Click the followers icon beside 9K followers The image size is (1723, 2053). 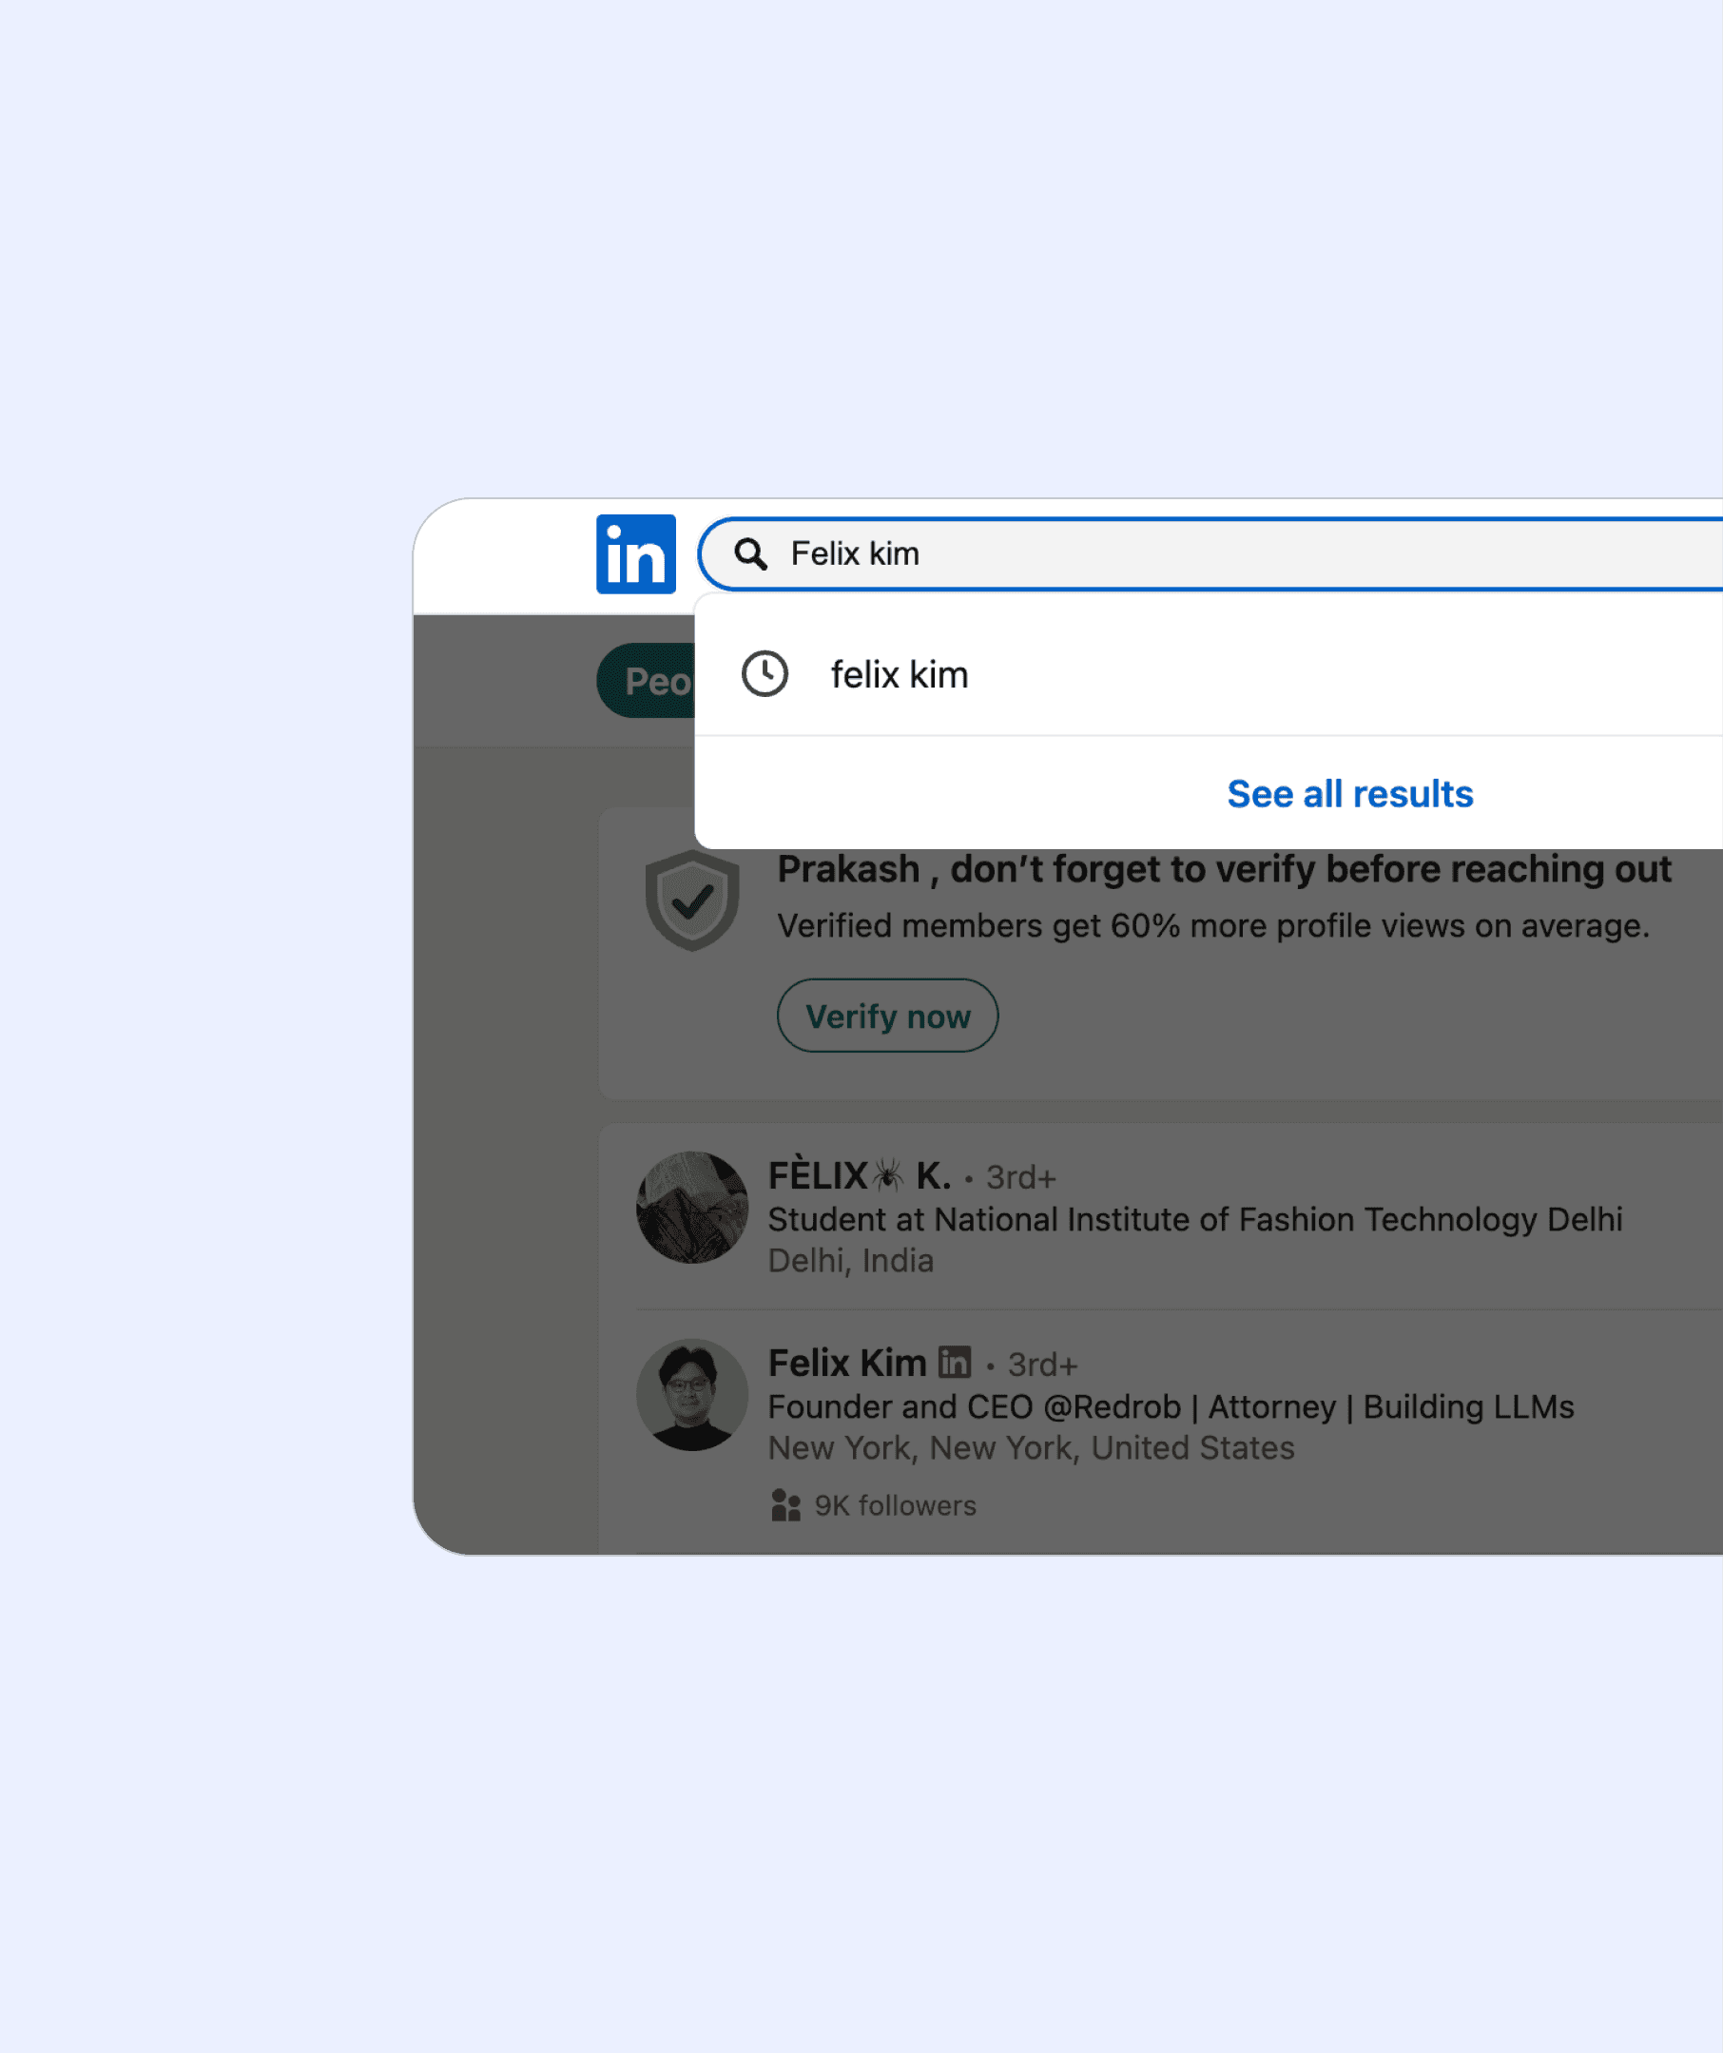(785, 1505)
